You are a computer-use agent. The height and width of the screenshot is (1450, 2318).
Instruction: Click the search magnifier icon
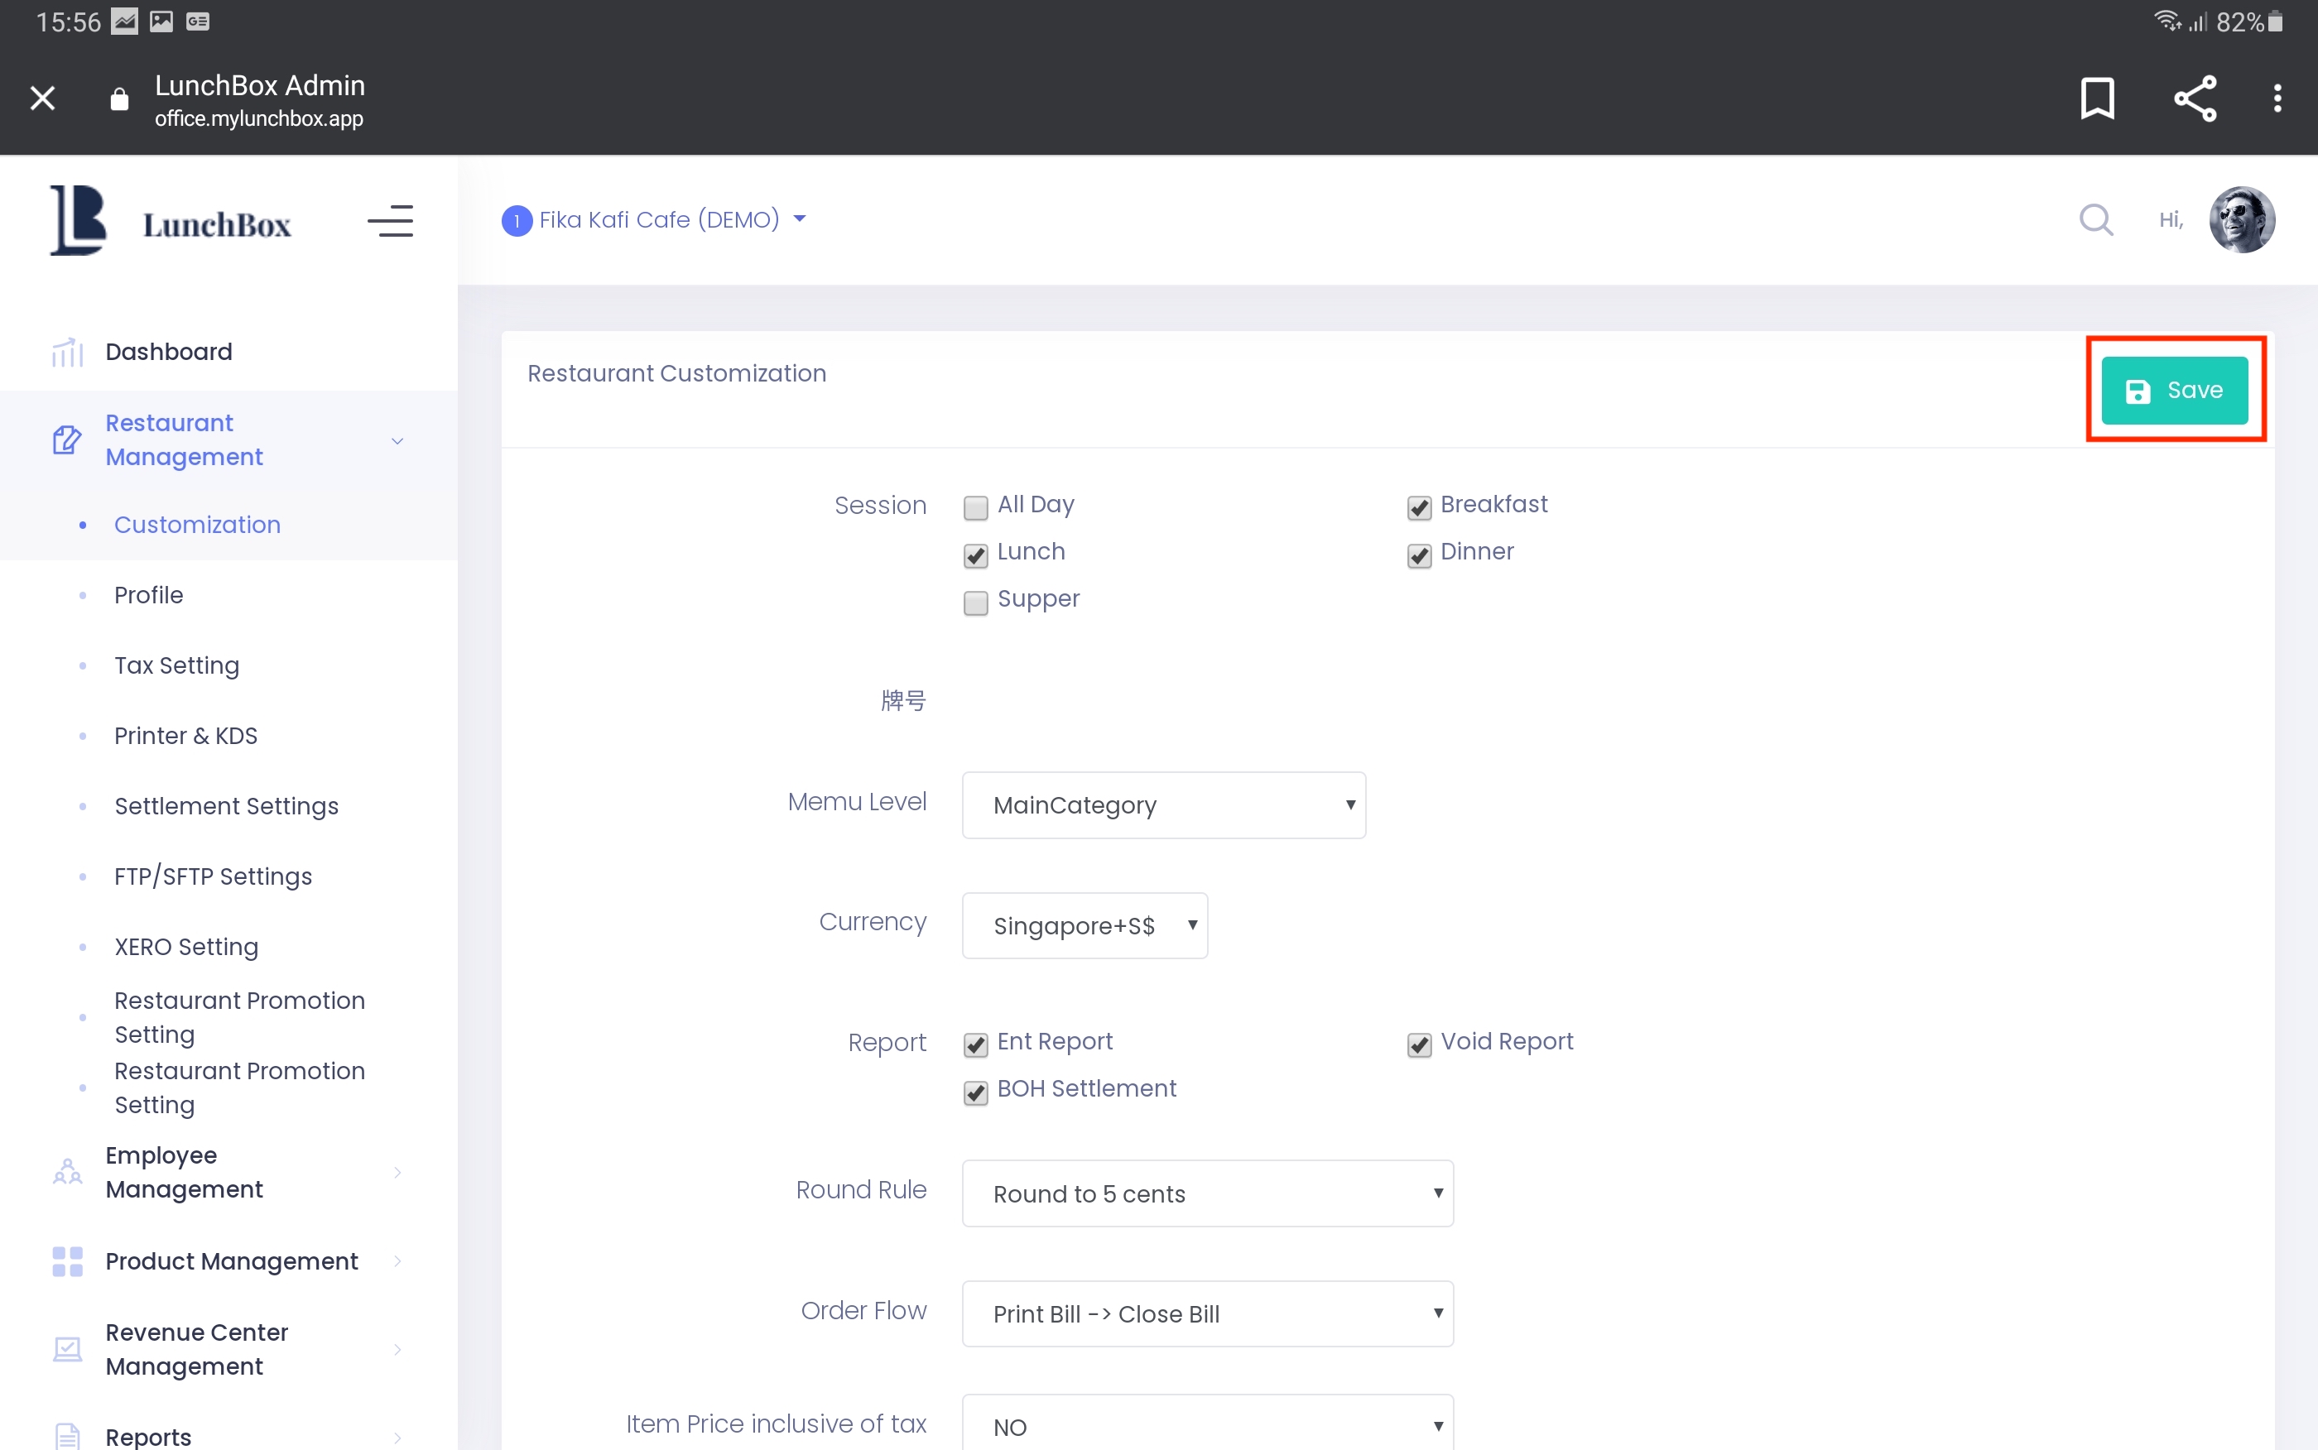[2095, 219]
